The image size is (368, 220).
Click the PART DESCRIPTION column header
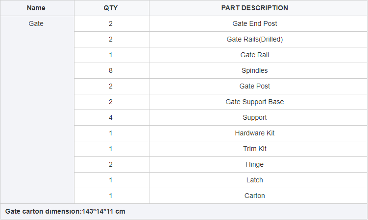(255, 8)
